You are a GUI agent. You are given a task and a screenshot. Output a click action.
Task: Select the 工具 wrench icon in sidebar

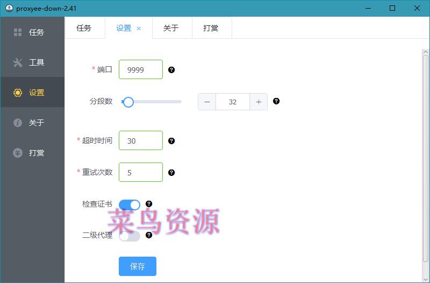tap(18, 62)
